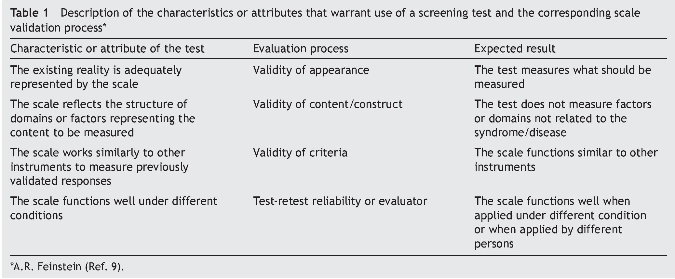Viewport: 675px width, 279px height.
Task: Click the table caption description text
Action: 350,13
